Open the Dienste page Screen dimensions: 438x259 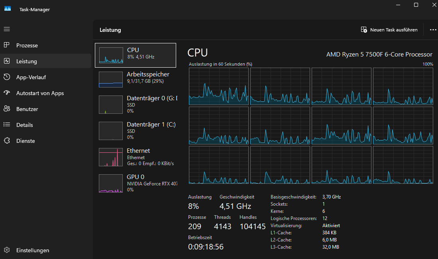45,140
